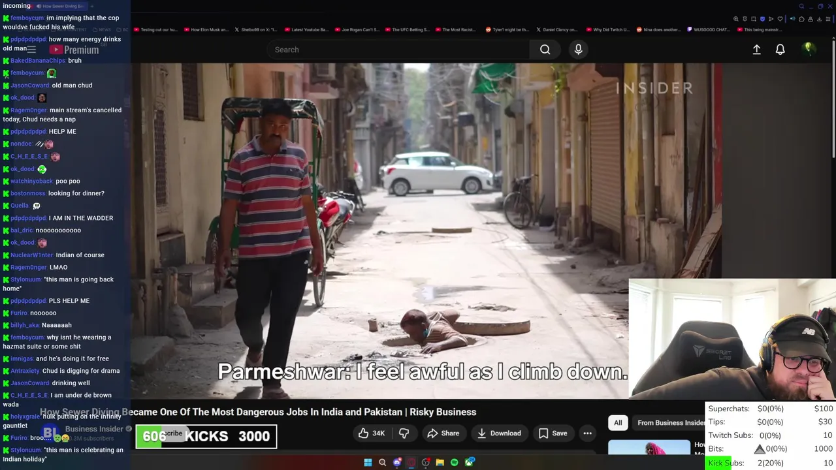The width and height of the screenshot is (836, 470).
Task: Click the pin icon in browser toolbar
Action: 745,19
